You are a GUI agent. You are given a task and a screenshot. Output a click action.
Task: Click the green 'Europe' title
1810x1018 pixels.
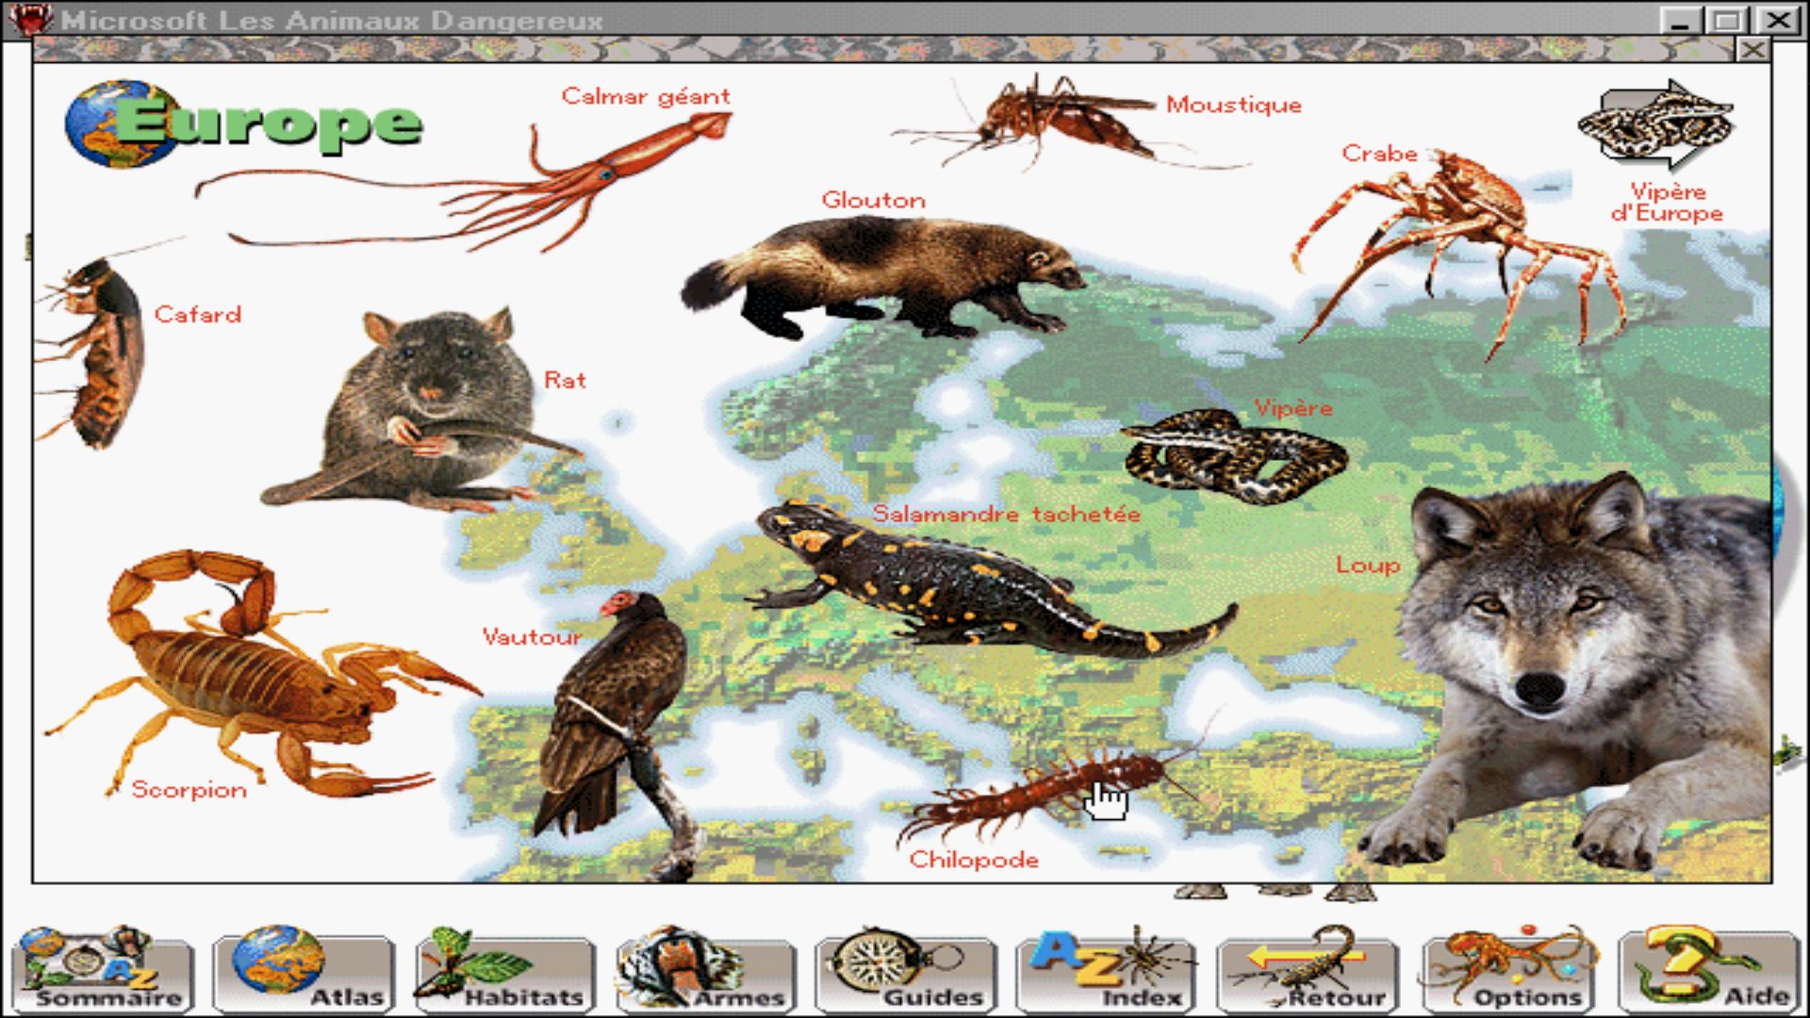(269, 123)
